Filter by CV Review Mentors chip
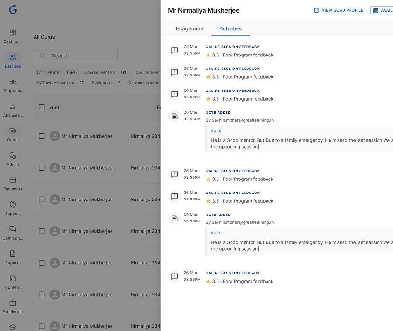 pyautogui.click(x=60, y=83)
